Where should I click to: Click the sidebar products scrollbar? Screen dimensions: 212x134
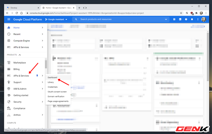click(46, 65)
